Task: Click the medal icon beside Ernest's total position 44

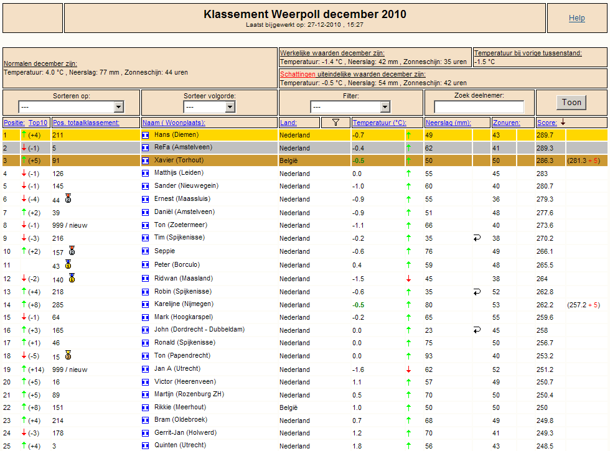Action: coord(68,198)
